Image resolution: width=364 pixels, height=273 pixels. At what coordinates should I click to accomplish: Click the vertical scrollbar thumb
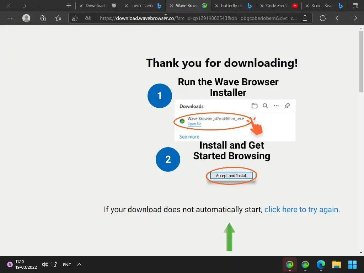(x=361, y=62)
